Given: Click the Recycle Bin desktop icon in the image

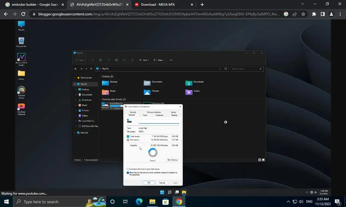Looking at the screenshot, I should pos(21,42).
